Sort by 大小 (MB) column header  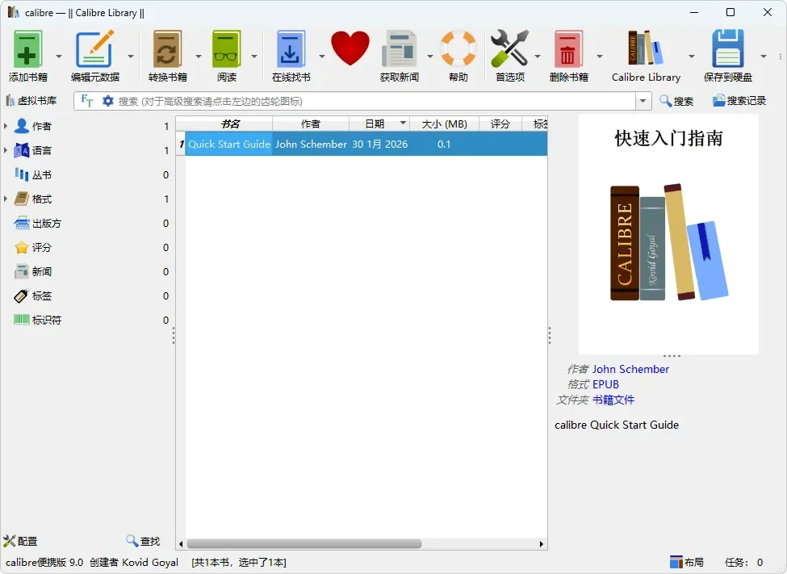(444, 124)
